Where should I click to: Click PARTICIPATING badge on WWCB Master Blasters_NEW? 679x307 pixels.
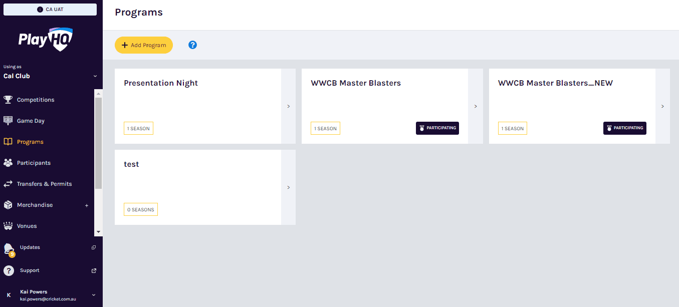coord(625,128)
